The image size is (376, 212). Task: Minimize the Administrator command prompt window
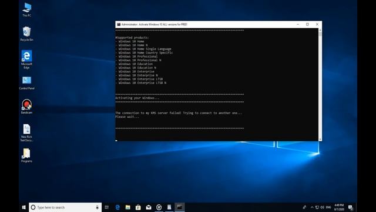click(x=298, y=24)
